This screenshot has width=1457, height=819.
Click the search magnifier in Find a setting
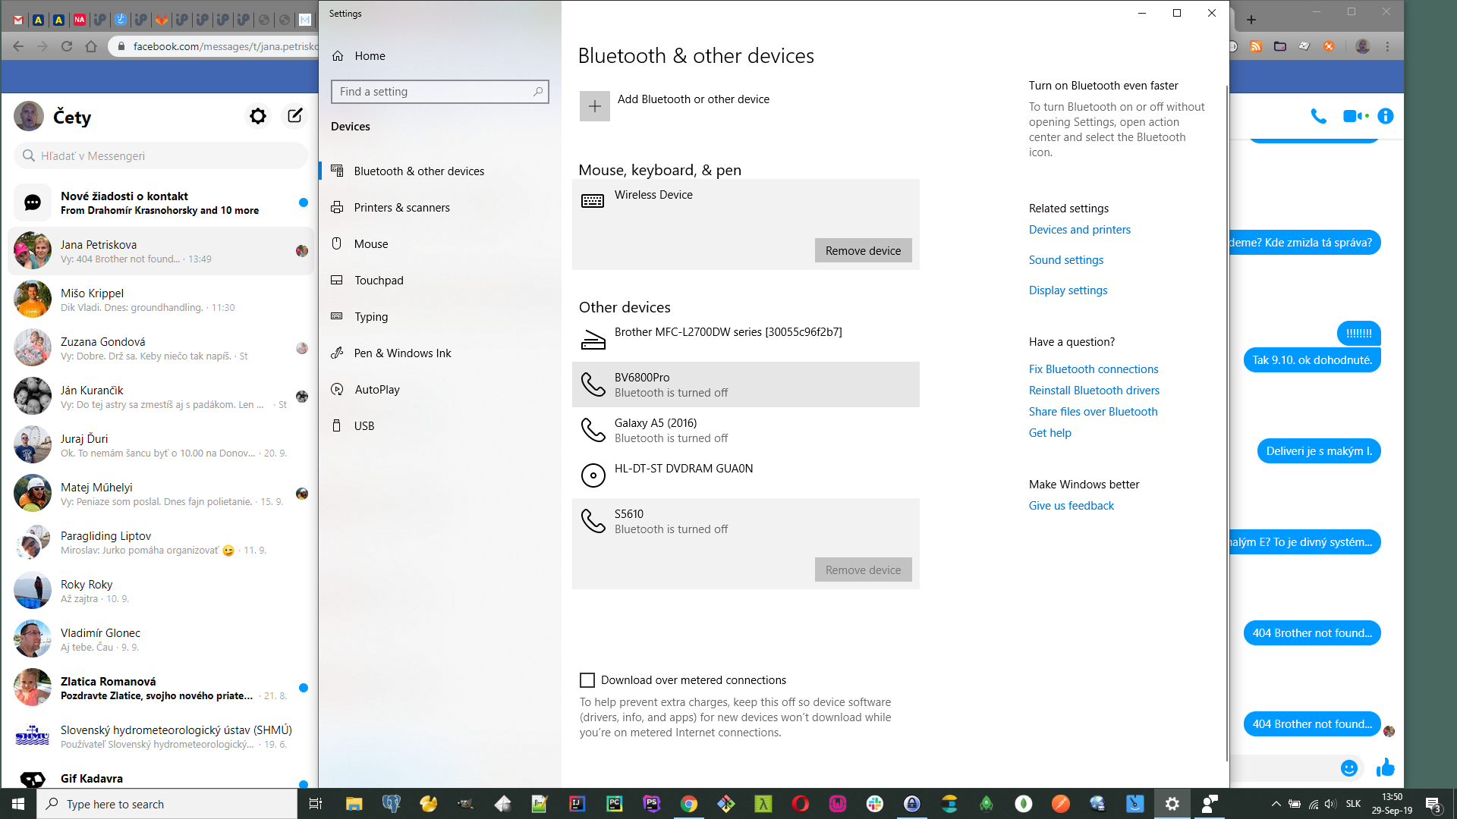(x=538, y=92)
